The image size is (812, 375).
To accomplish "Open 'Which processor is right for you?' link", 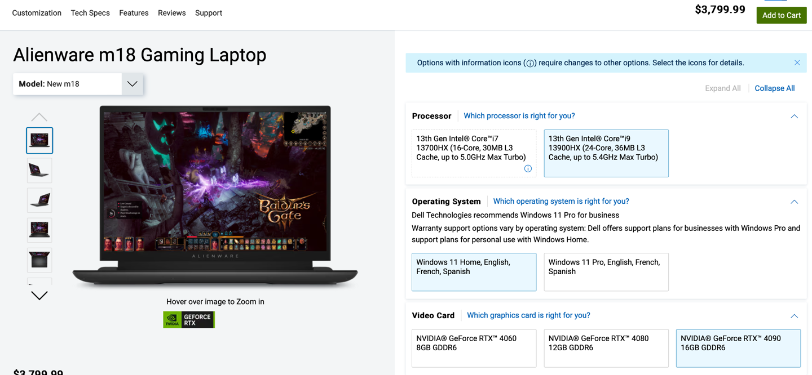I will click(x=519, y=115).
